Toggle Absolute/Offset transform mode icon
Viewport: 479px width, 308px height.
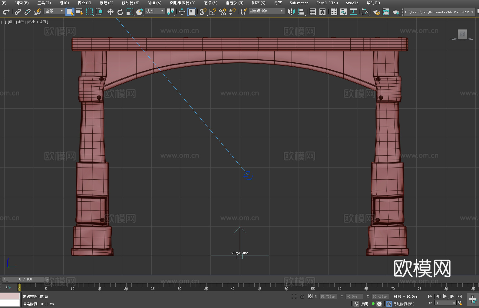pyautogui.click(x=310, y=296)
